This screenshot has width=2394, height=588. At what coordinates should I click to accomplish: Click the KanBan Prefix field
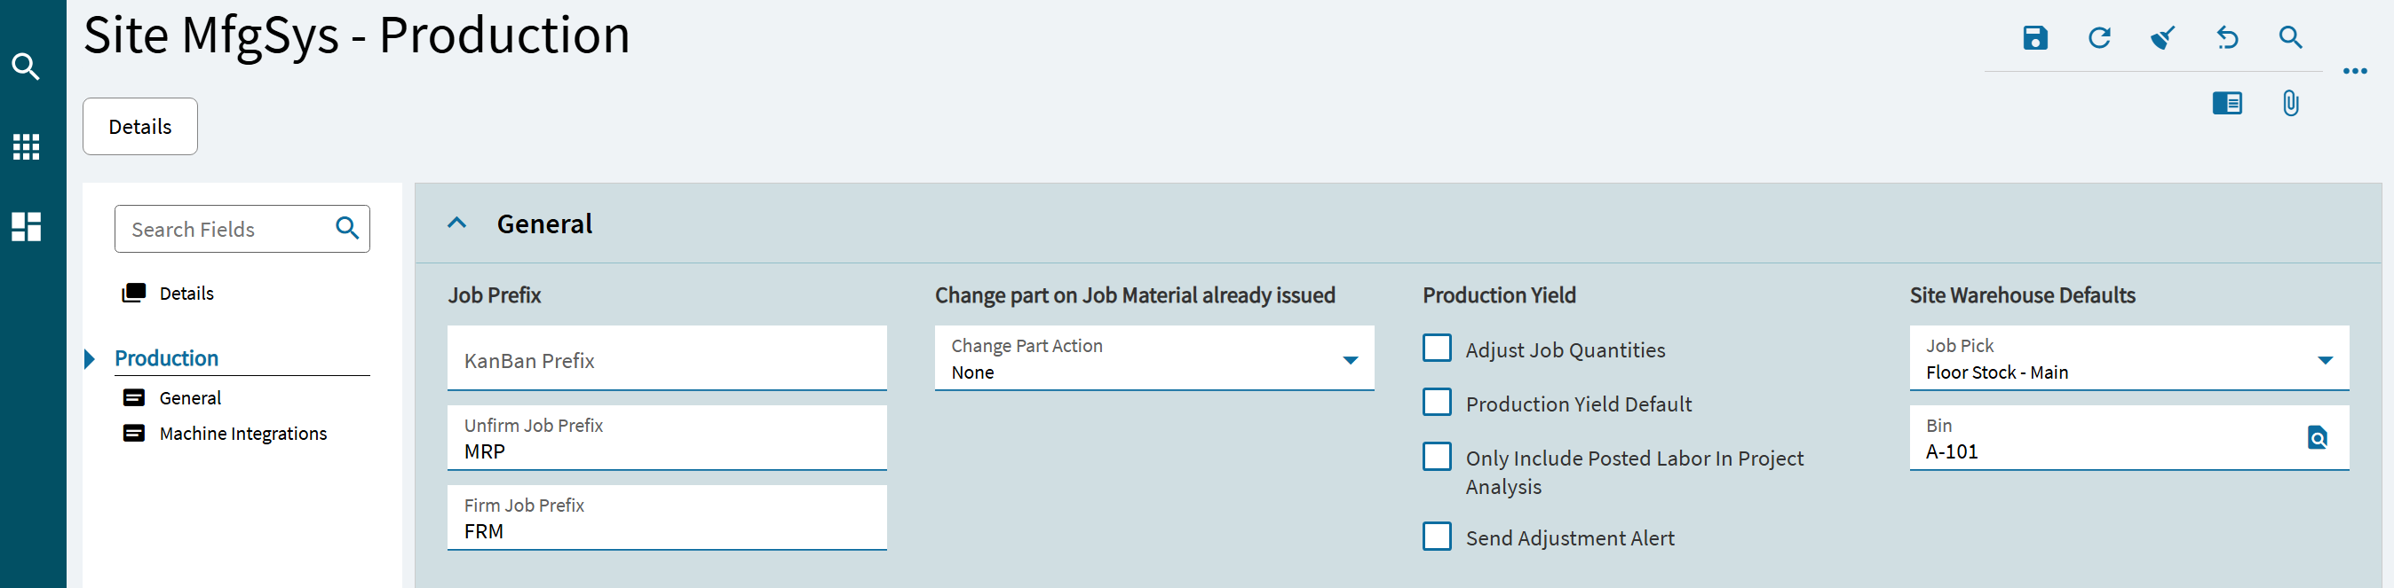click(x=667, y=358)
